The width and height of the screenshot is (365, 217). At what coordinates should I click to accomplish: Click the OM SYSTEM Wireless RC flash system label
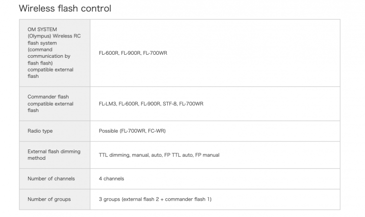(49, 53)
